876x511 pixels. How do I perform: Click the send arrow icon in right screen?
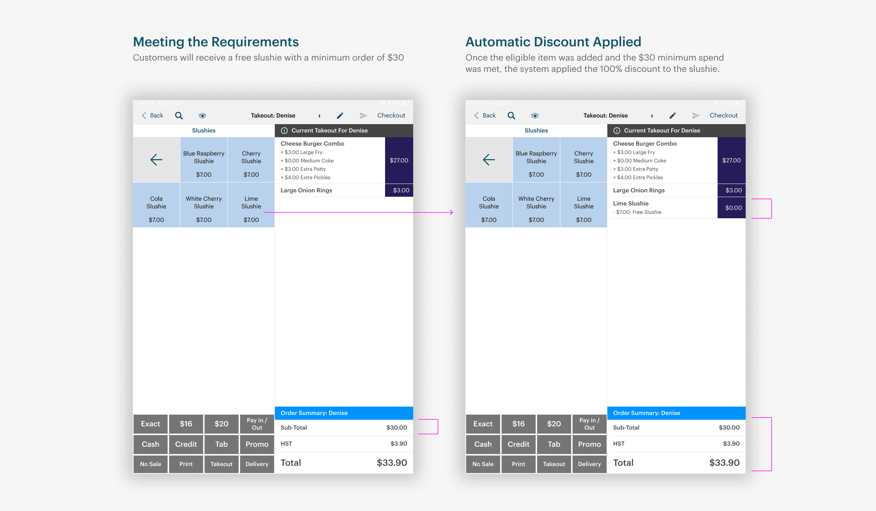pos(695,116)
